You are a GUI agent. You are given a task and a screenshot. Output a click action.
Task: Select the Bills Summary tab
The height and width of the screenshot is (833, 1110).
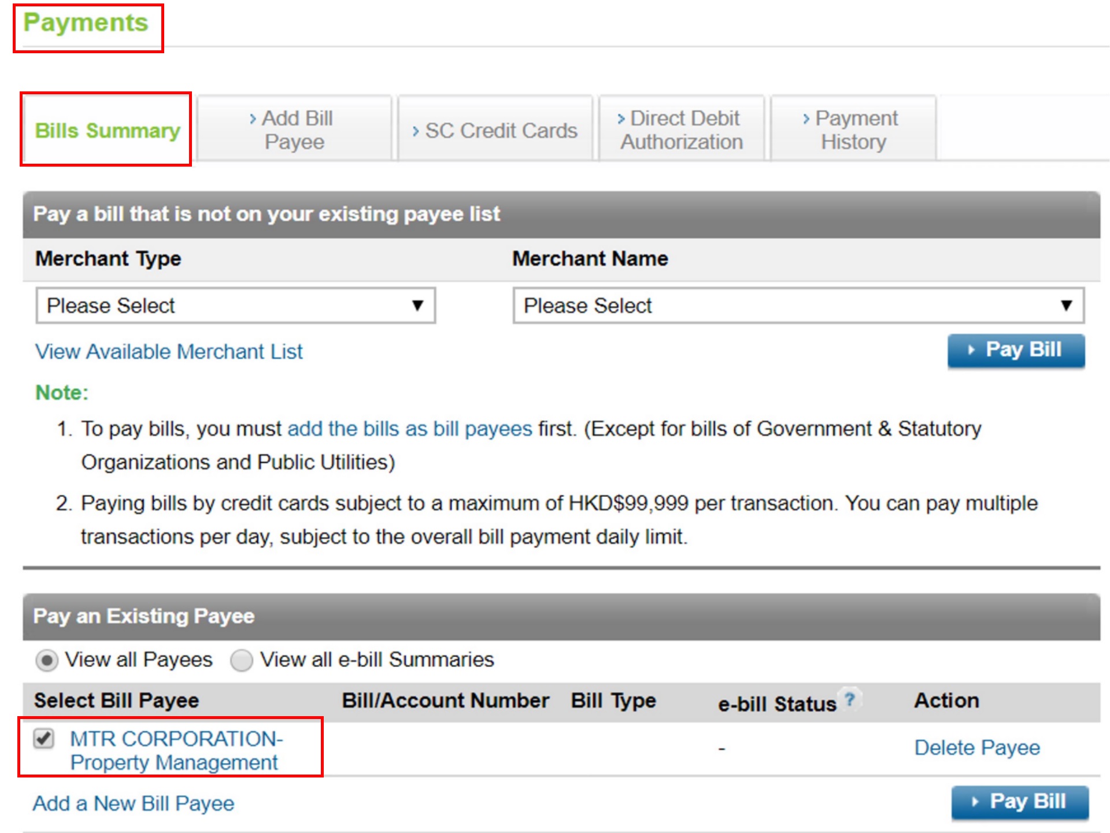point(107,131)
